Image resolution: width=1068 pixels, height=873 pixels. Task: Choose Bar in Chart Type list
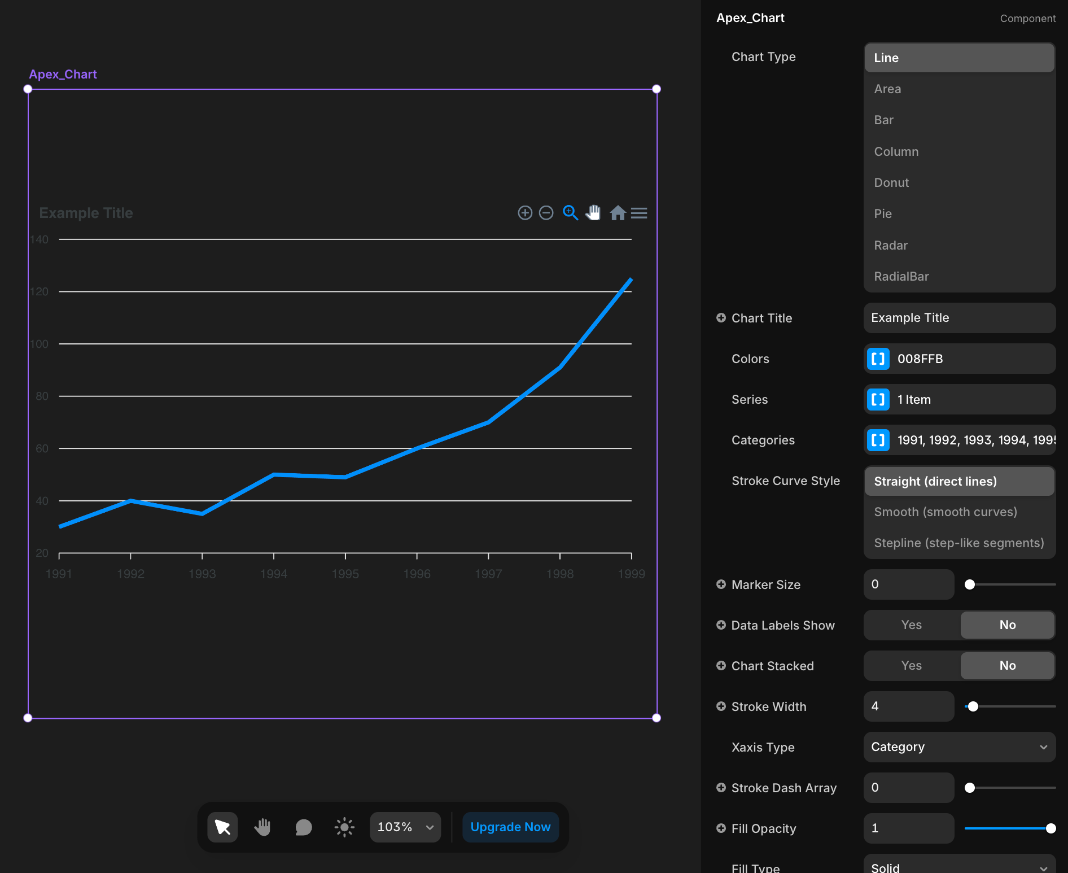pyautogui.click(x=883, y=120)
